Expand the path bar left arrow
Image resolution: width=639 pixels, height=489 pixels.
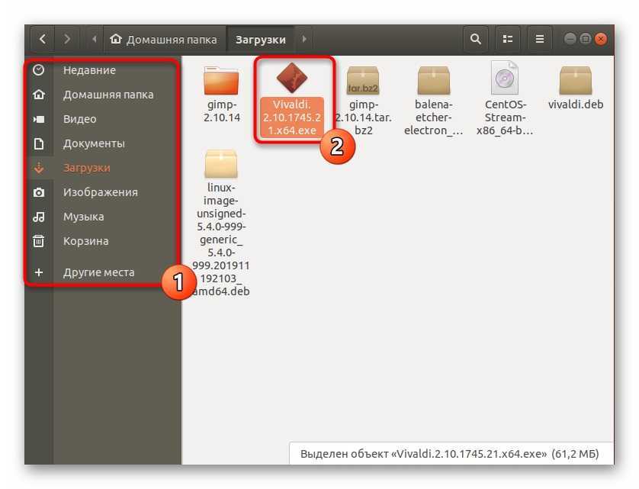click(95, 39)
